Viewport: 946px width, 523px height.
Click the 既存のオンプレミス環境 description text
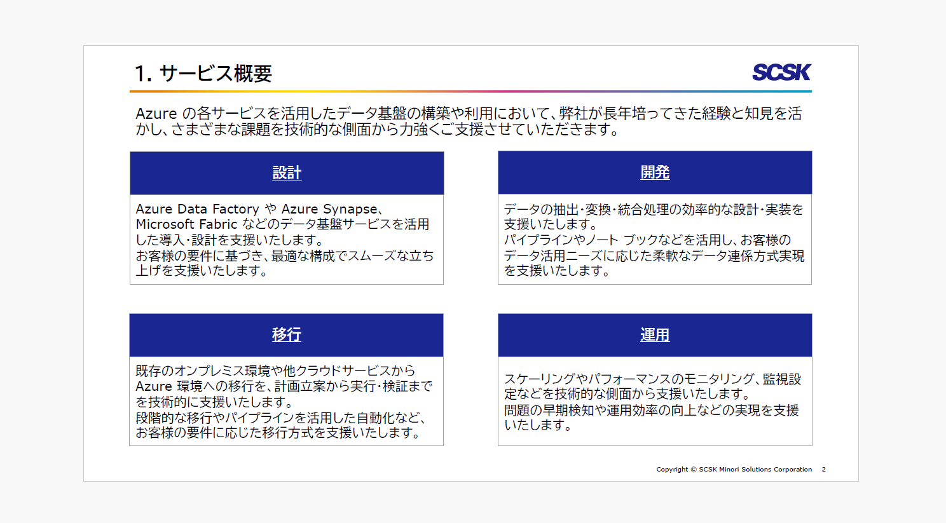(284, 402)
